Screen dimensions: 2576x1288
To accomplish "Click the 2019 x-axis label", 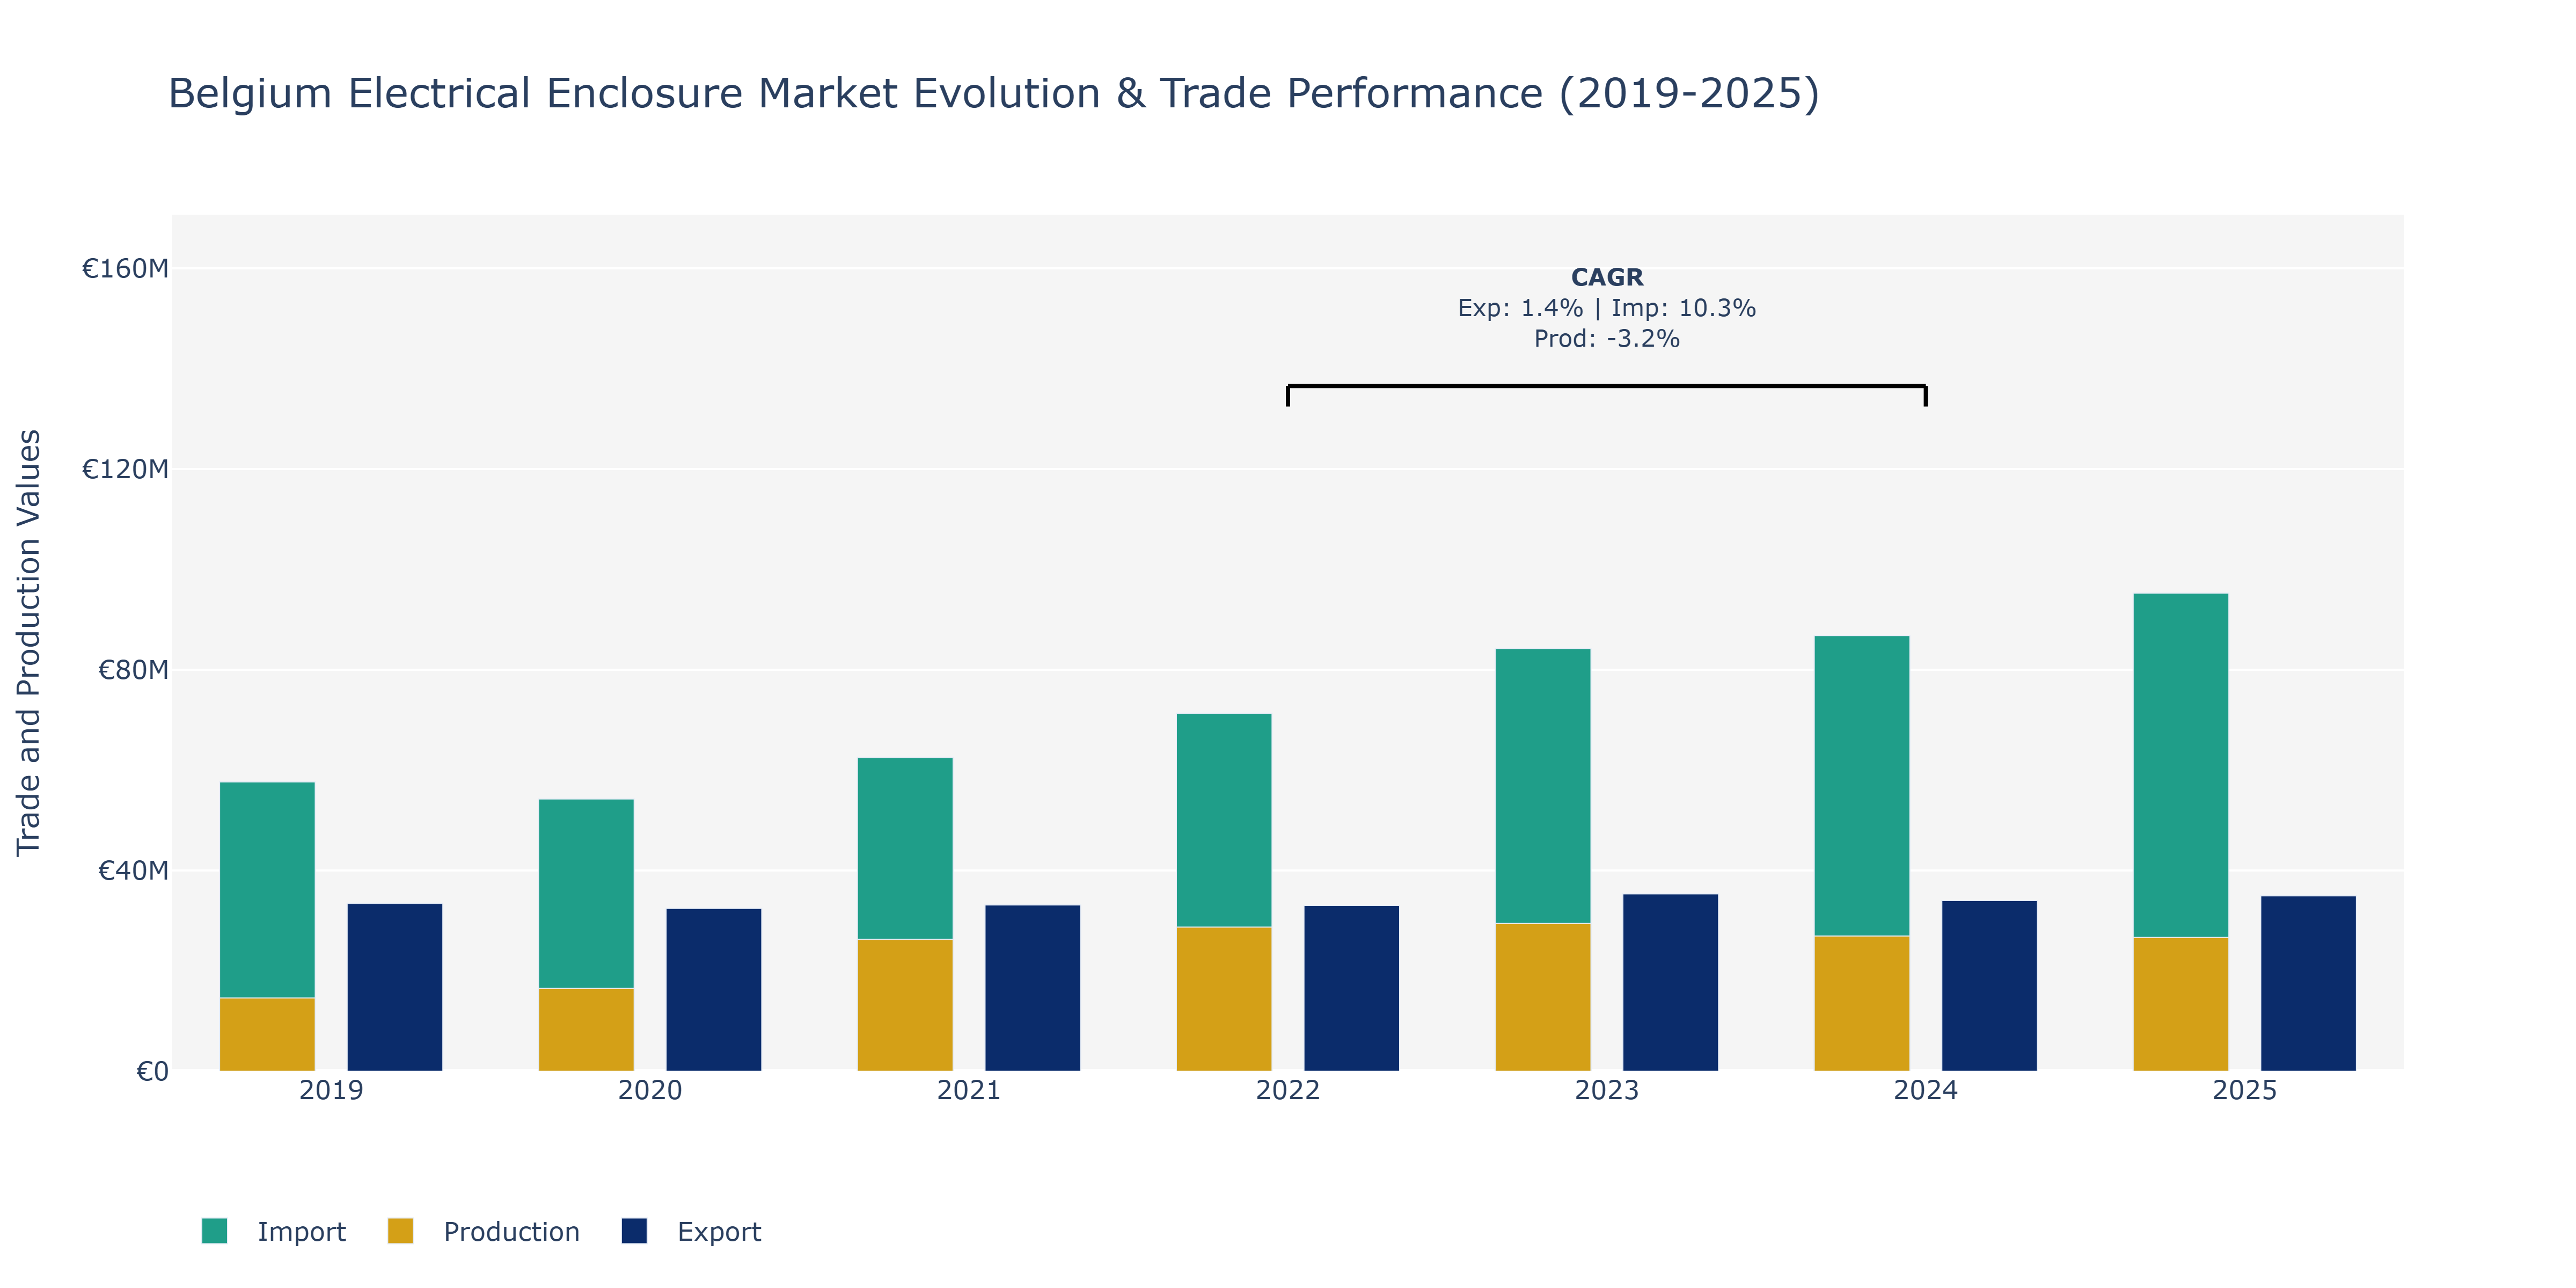I will point(331,1090).
